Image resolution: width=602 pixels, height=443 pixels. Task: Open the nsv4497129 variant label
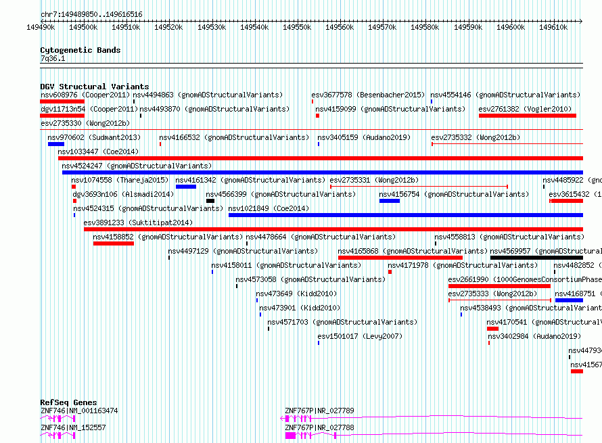tap(243, 251)
